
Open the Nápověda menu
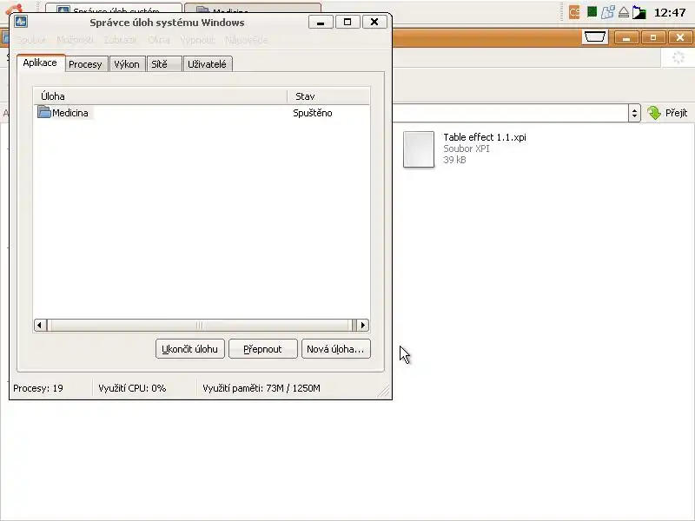point(246,40)
